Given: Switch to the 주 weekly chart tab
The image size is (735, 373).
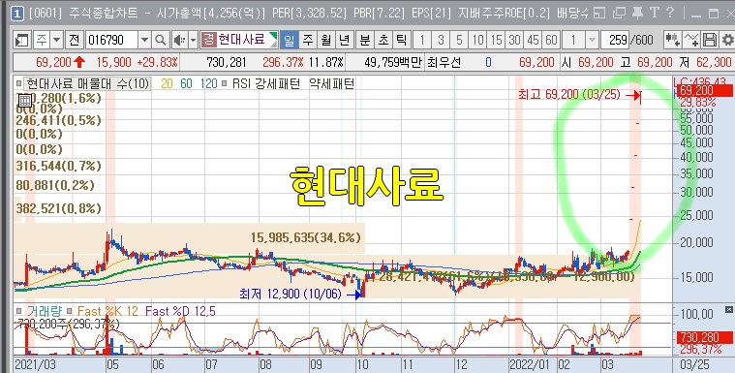Looking at the screenshot, I should 308,41.
